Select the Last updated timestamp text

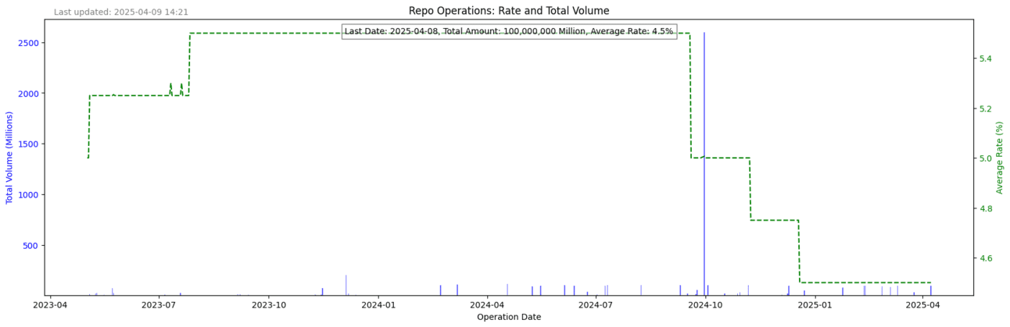click(x=121, y=12)
